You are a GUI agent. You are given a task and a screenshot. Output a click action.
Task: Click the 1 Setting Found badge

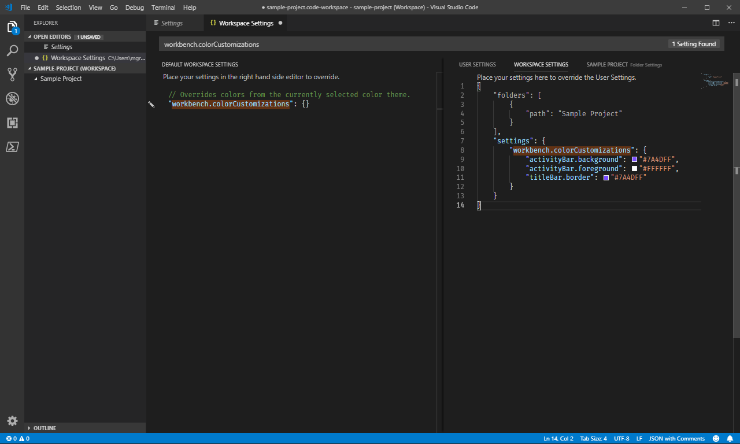[x=694, y=44]
